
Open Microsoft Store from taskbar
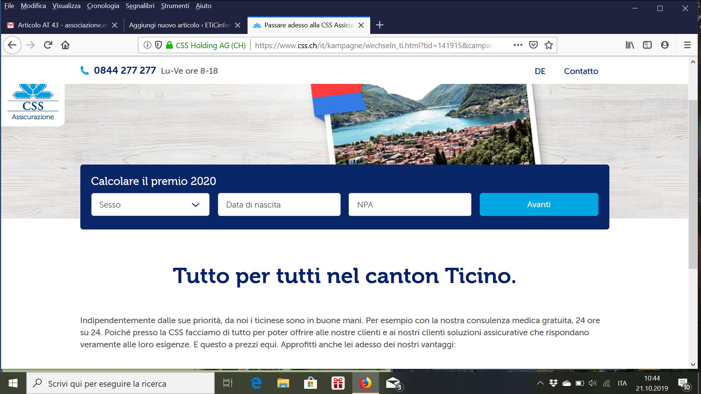point(310,383)
